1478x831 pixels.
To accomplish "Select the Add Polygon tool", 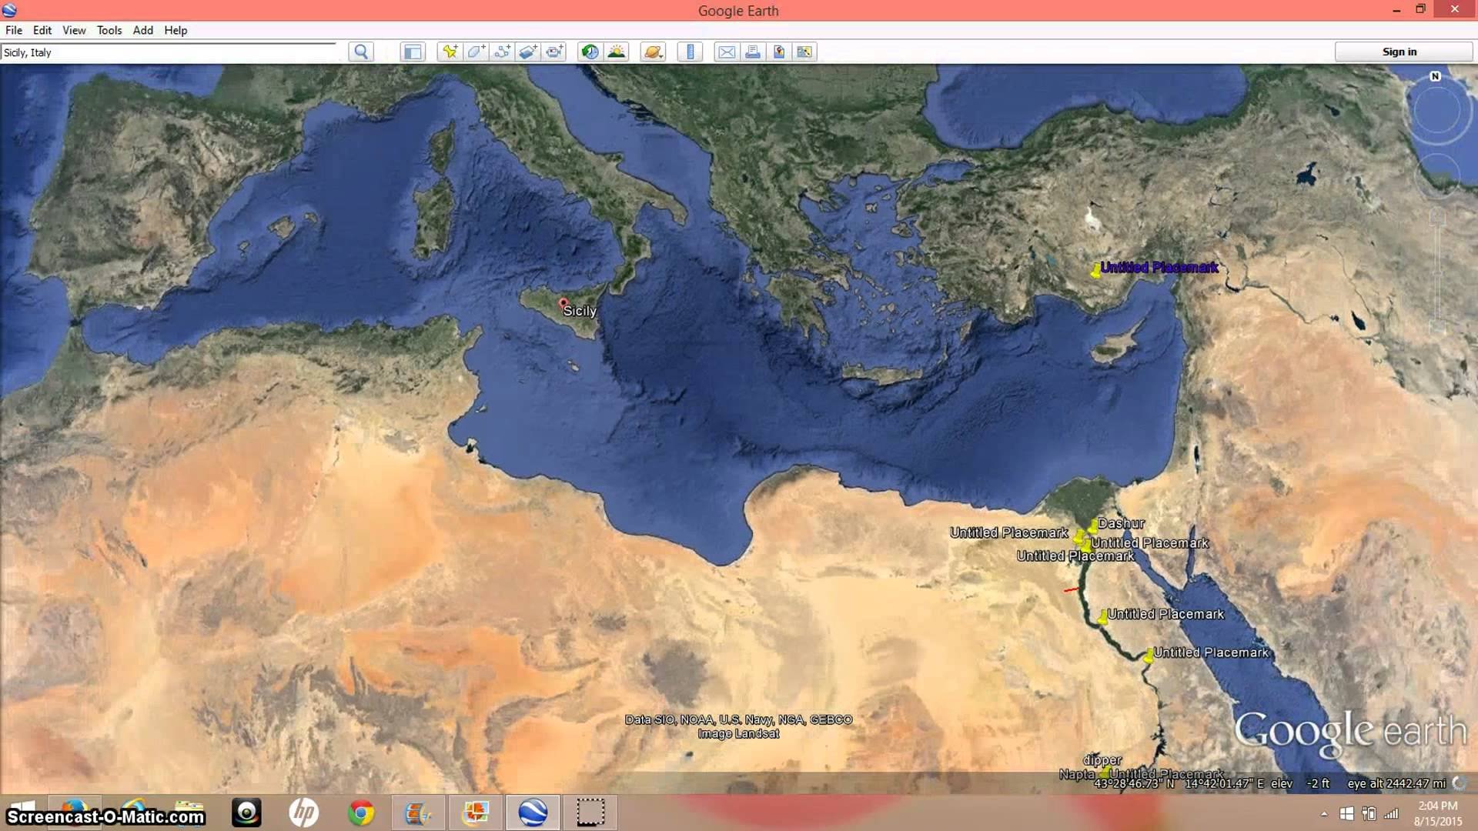I will (476, 52).
